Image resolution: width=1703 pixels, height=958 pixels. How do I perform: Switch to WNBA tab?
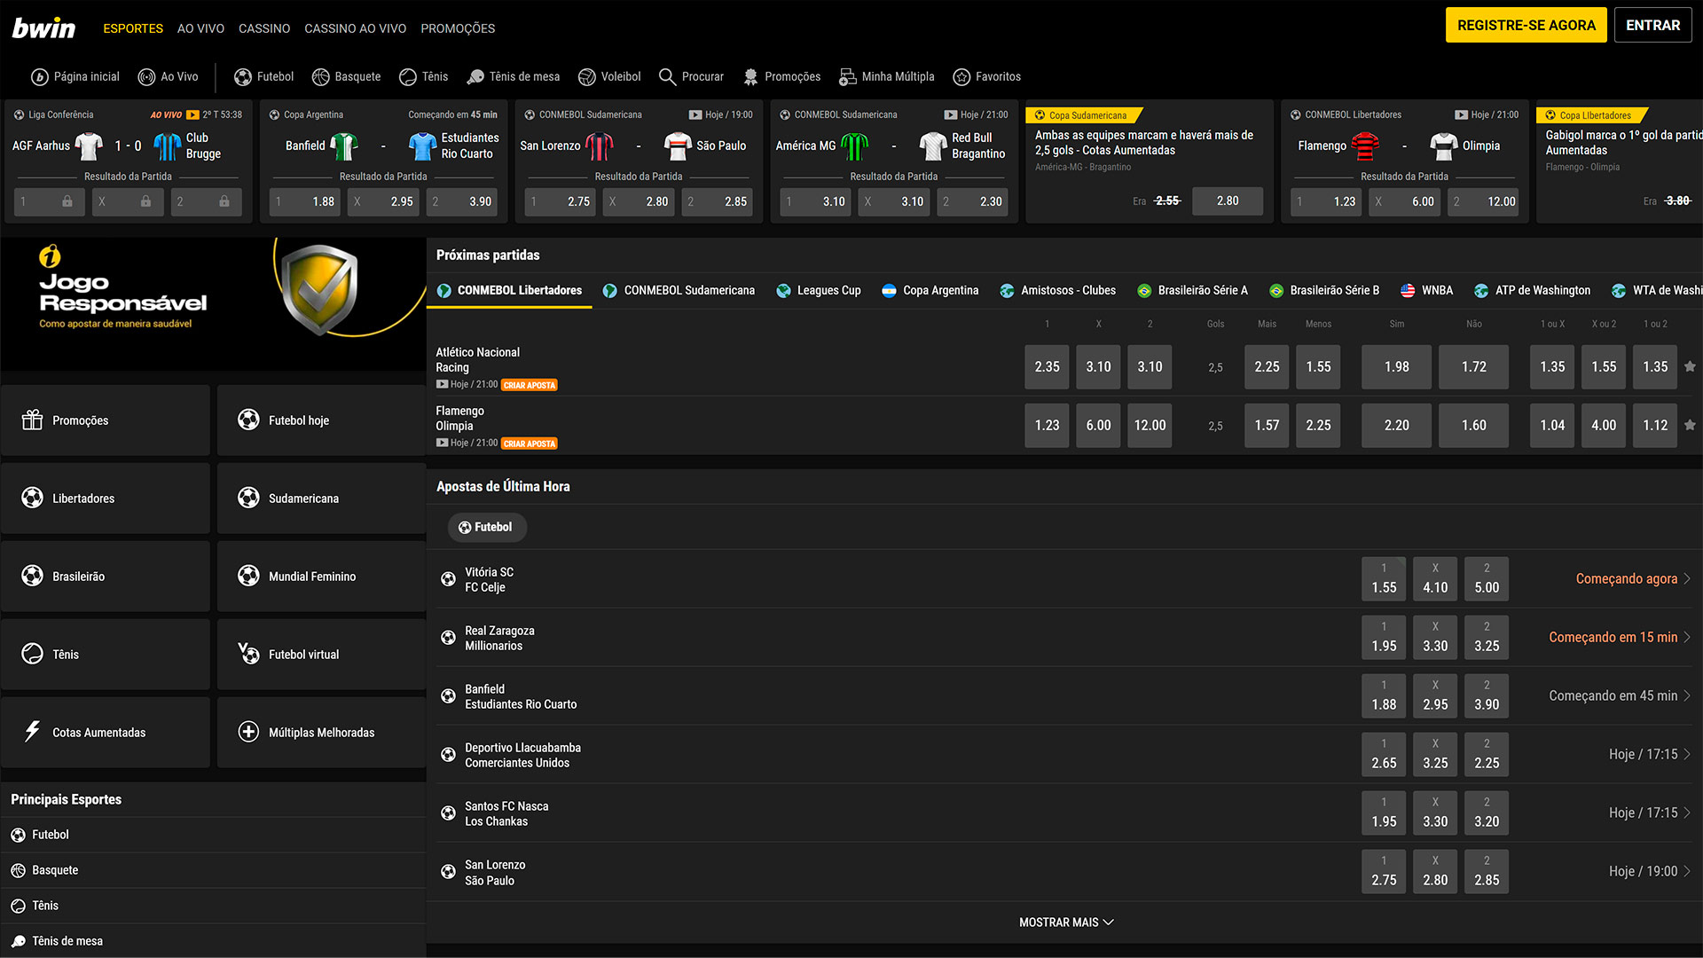(1426, 290)
